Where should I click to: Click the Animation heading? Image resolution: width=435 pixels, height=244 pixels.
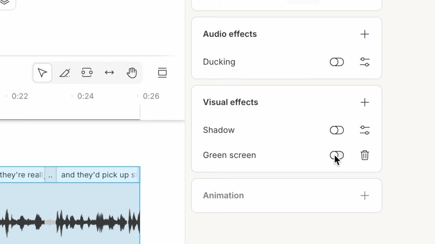(x=223, y=196)
